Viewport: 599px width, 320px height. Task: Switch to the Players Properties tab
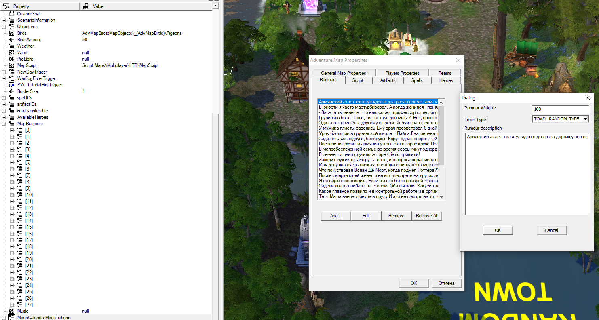(402, 73)
